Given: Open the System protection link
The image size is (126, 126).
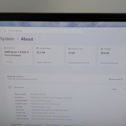Looking at the screenshot, I should [53, 125].
